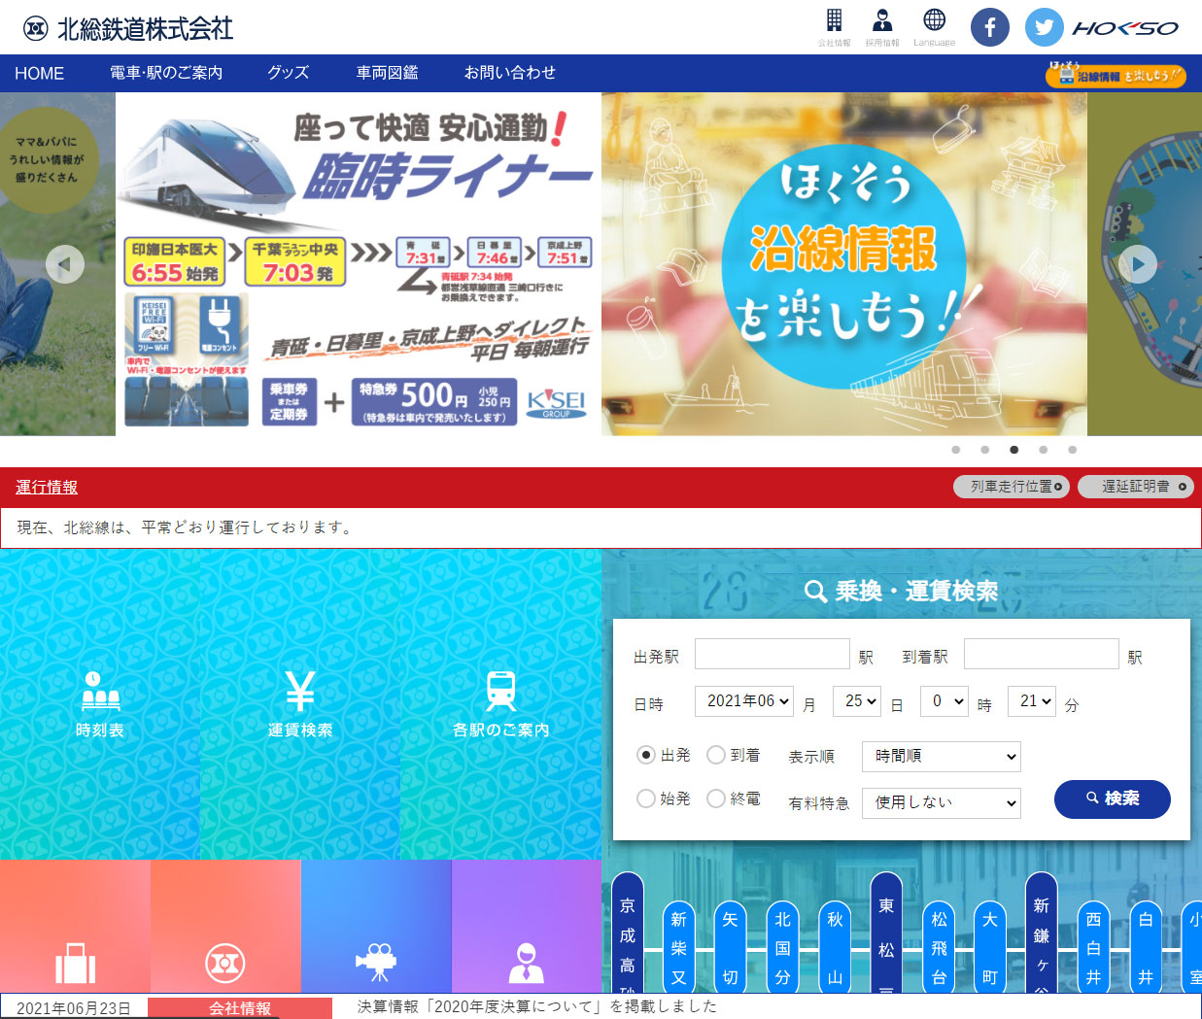
Task: Select the 西白井 station button
Action: 1094,948
